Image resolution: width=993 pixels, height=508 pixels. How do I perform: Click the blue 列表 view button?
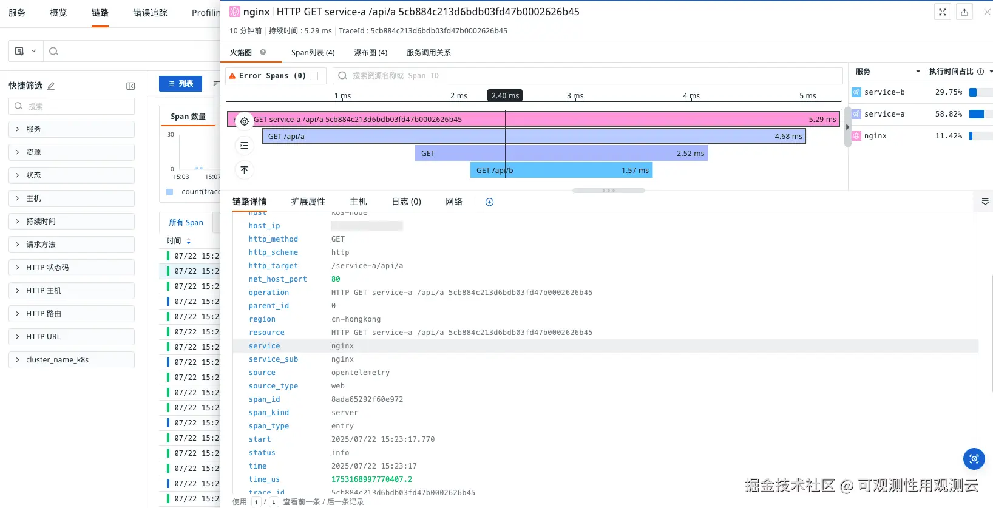[x=180, y=84]
